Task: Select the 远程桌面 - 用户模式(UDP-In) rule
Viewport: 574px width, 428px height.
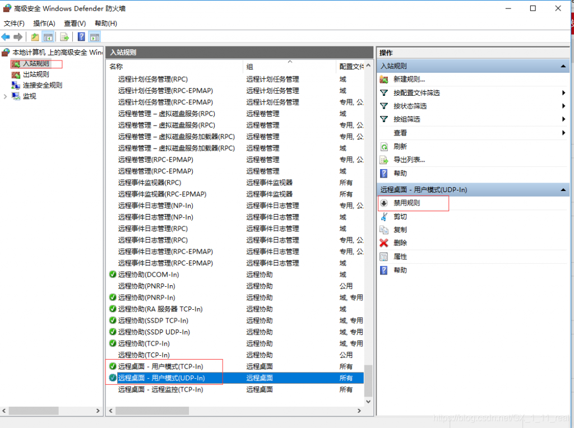Action: (x=236, y=378)
